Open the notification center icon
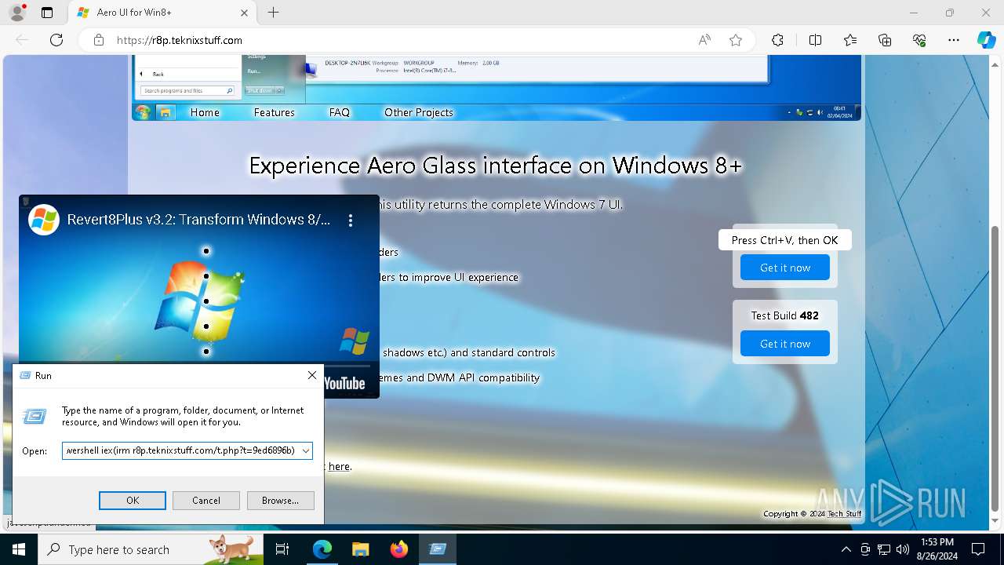This screenshot has width=1004, height=565. [978, 549]
